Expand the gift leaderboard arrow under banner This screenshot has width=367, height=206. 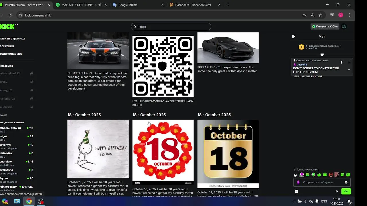[322, 55]
